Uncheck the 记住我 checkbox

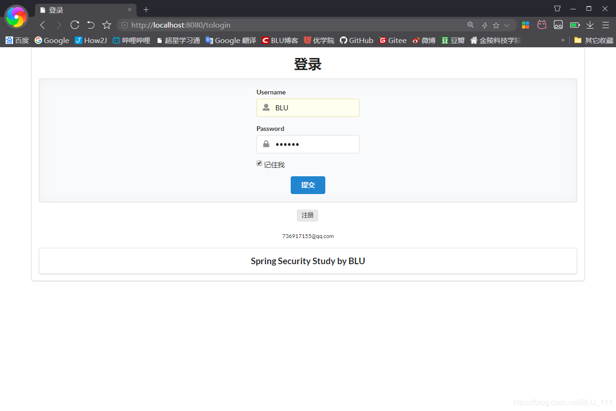pyautogui.click(x=259, y=163)
